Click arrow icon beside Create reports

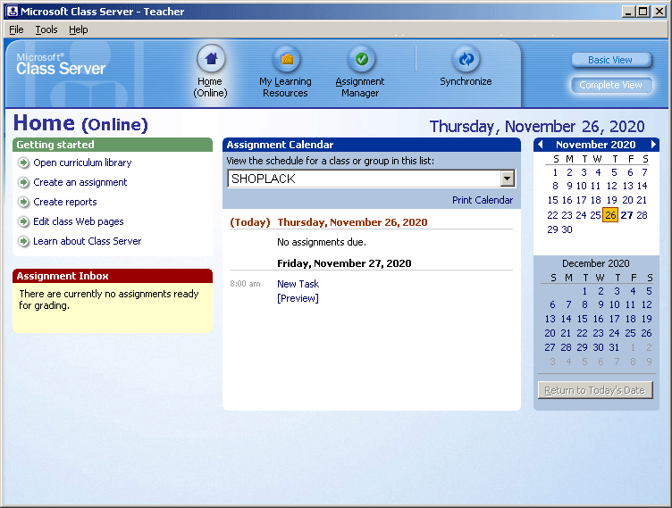[x=23, y=202]
